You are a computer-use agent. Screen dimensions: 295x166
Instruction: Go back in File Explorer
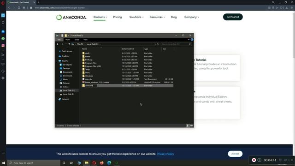[x=58, y=44]
